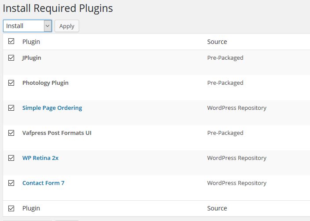Open the Simple Page Ordering link

52,108
